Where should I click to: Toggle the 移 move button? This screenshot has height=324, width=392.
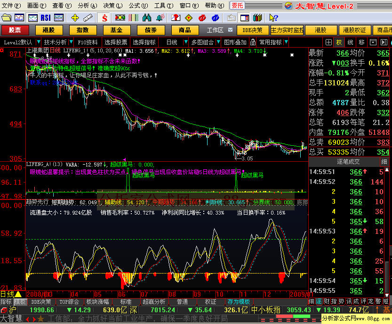[361, 42]
